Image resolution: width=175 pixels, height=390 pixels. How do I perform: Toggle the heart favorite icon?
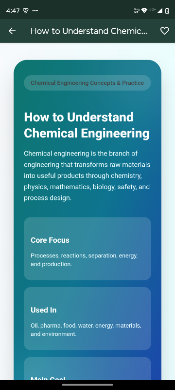pos(164,31)
